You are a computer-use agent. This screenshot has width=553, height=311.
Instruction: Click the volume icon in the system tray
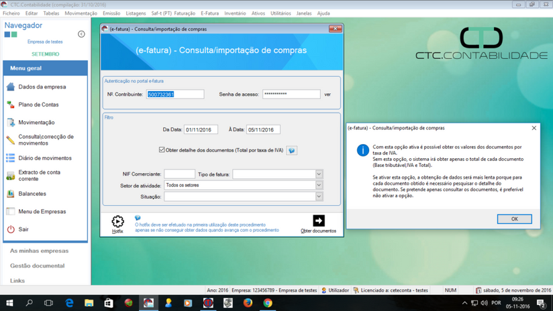point(485,303)
